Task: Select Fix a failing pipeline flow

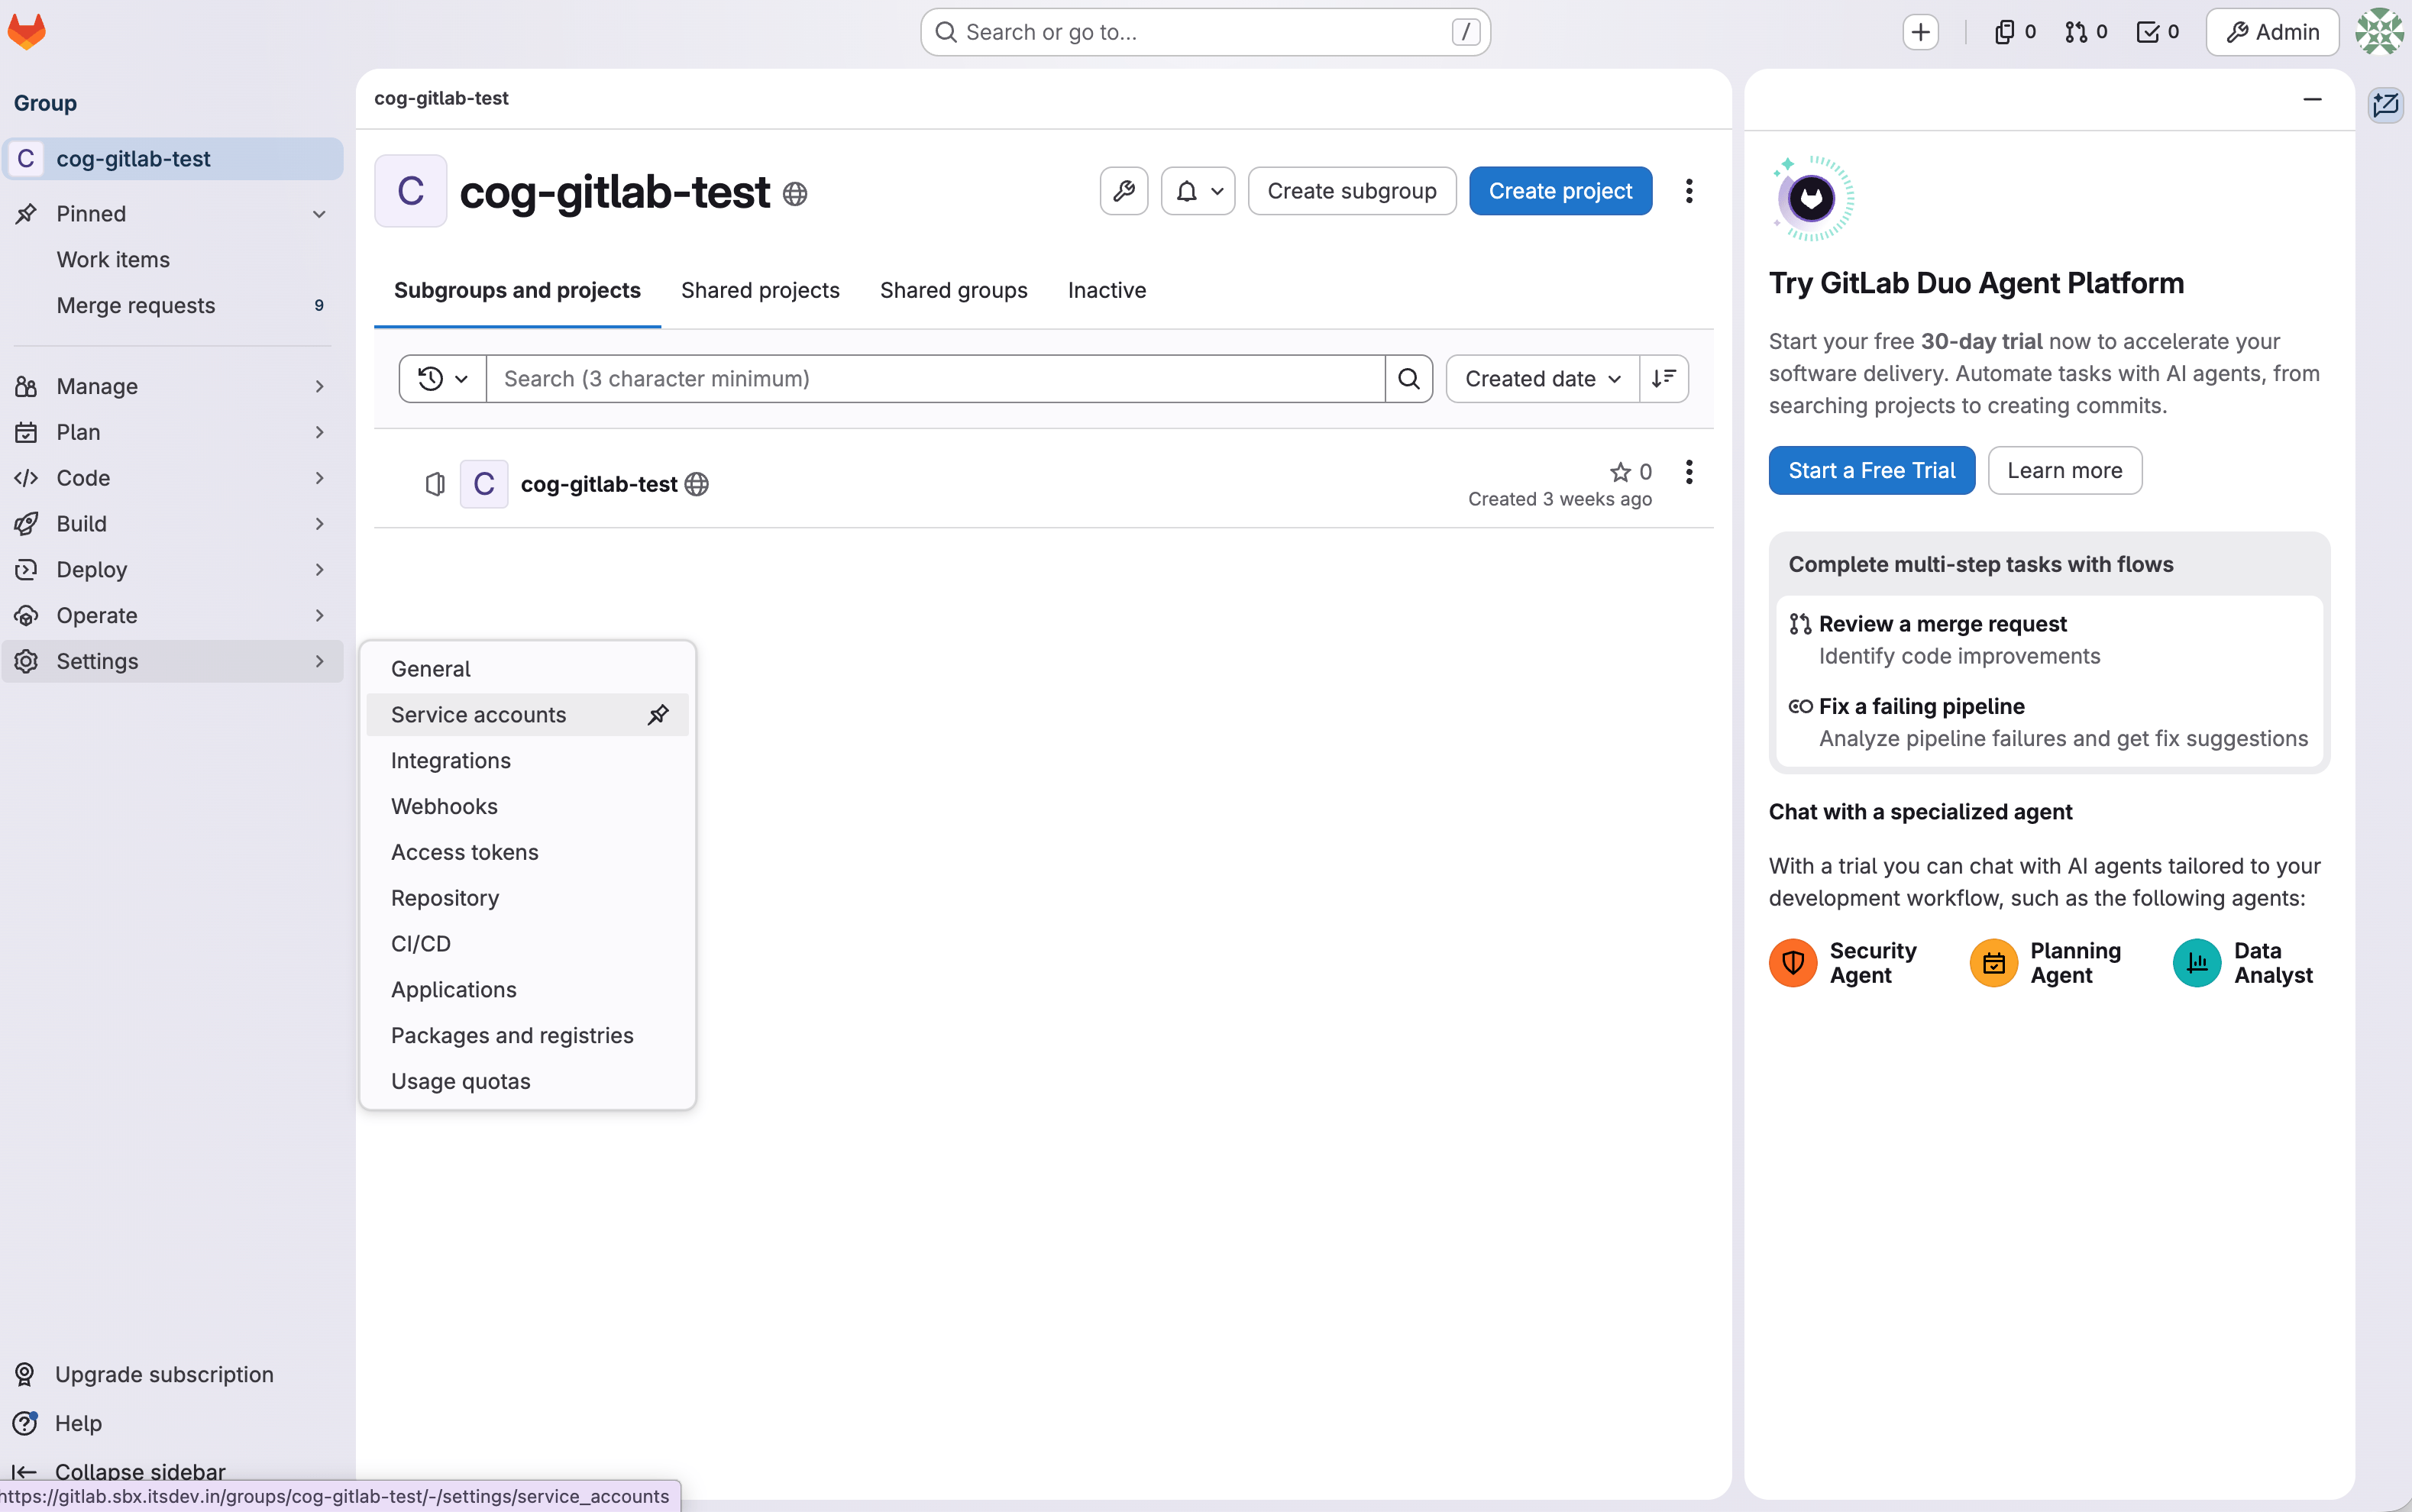Action: (2049, 722)
